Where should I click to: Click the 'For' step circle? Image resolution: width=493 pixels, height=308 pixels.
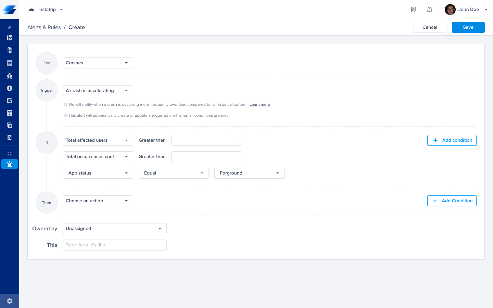click(x=47, y=63)
